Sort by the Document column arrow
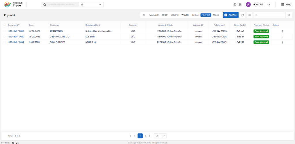Screen dimensions: 295x144 [19, 25]
